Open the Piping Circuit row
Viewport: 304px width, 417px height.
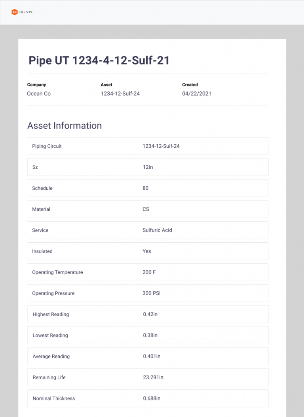pos(148,146)
